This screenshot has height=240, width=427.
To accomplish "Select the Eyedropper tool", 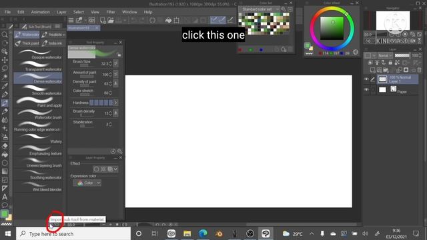I will point(5,86).
